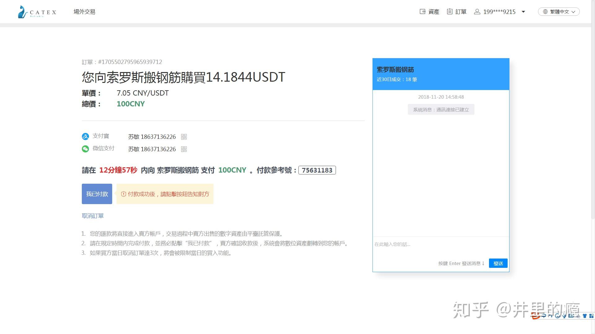Click IME voice input microphone

tap(564, 316)
